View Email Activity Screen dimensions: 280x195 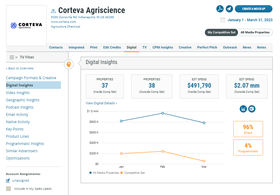[17, 115]
